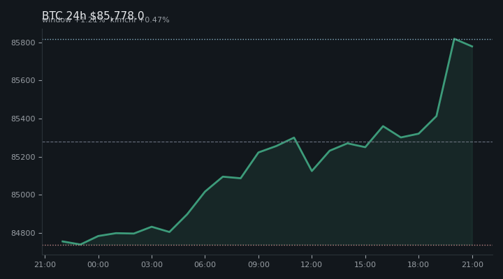Click the last point of the price line
Screen dimensions: 503x279
[x=472, y=47]
